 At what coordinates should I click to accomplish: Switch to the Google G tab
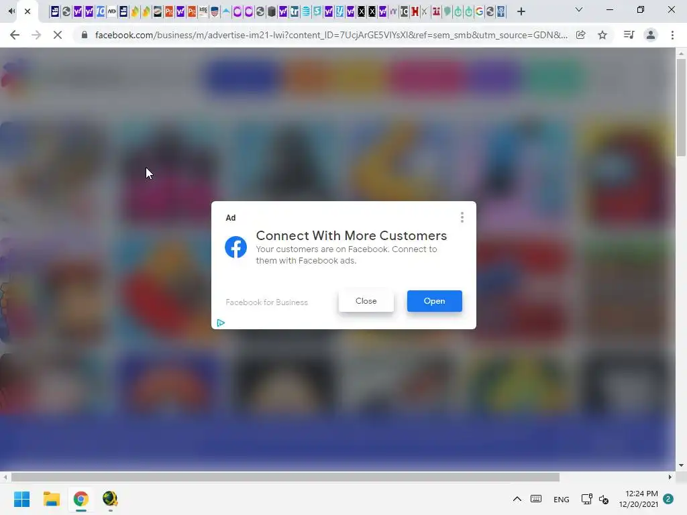(x=479, y=11)
